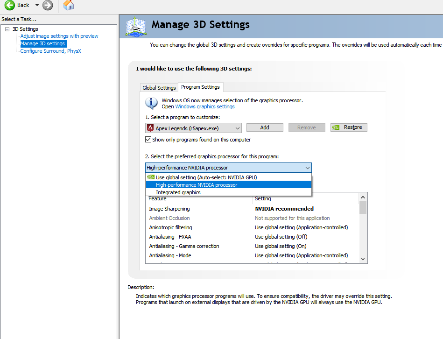This screenshot has height=339, width=443.
Task: Open the Windows graphics settings link
Action: point(205,106)
